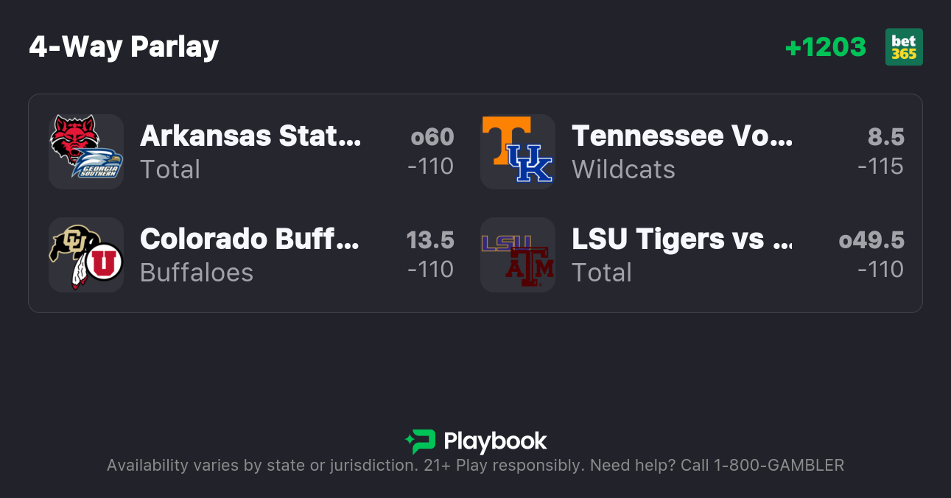Click the LSU vs Texas A&M logo
The height and width of the screenshot is (498, 951).
pos(517,255)
